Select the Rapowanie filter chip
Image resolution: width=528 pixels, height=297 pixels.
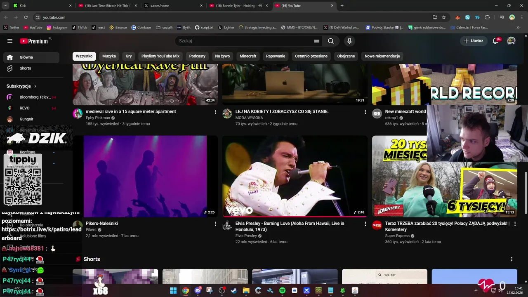coord(276,56)
